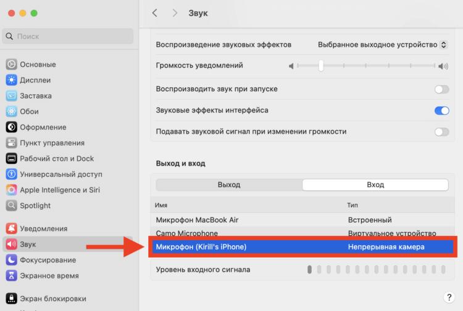Click the Непрерывная камера type cell
463x311 pixels.
tap(386, 247)
